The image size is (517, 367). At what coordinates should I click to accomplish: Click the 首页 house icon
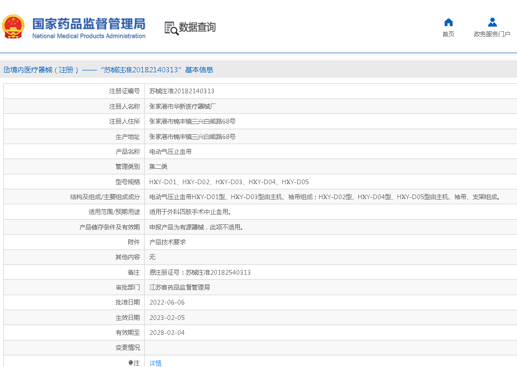(x=448, y=22)
